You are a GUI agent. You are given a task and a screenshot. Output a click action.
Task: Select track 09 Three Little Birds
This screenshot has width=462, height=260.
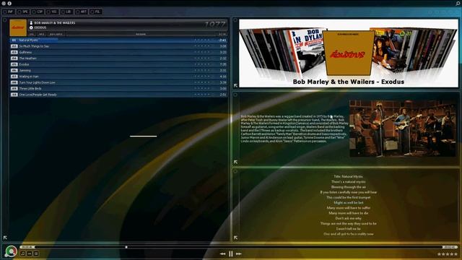click(x=118, y=88)
